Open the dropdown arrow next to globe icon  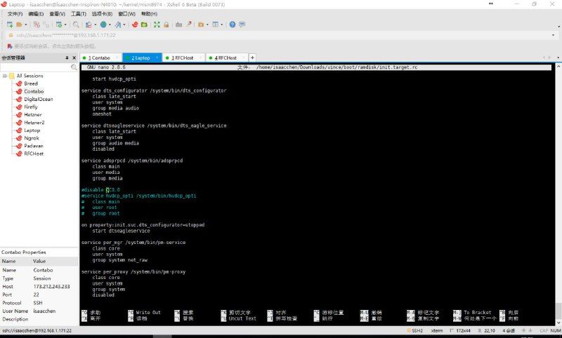click(x=110, y=25)
